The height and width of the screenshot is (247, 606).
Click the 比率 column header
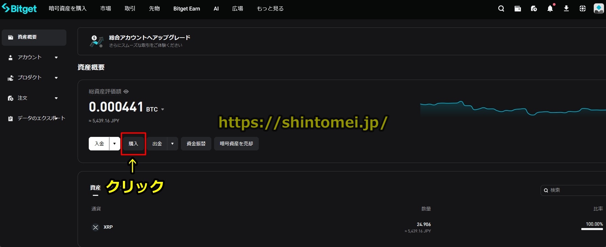tap(598, 209)
